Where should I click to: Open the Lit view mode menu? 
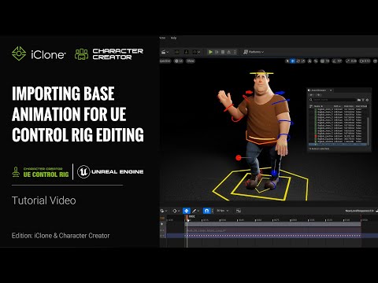(179, 61)
